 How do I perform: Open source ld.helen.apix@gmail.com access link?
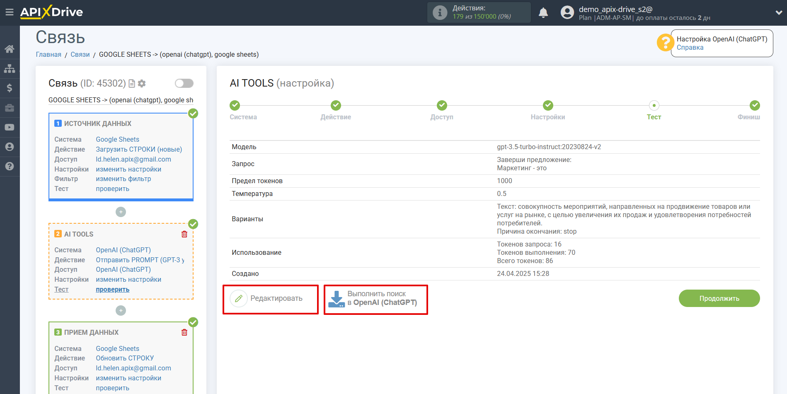133,160
